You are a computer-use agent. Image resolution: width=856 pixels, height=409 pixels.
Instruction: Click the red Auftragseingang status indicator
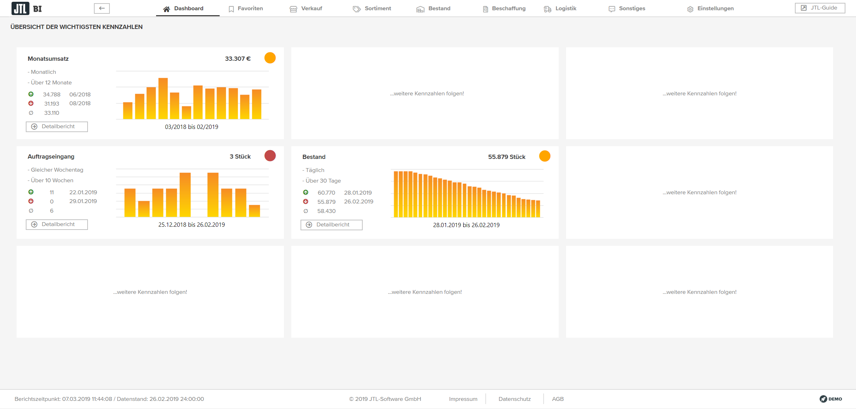pyautogui.click(x=270, y=156)
